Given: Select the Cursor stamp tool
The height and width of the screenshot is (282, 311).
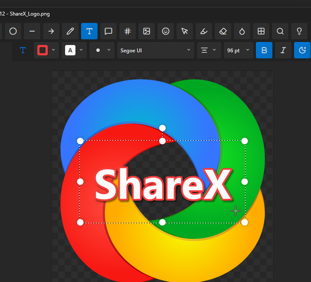Looking at the screenshot, I should 185,31.
